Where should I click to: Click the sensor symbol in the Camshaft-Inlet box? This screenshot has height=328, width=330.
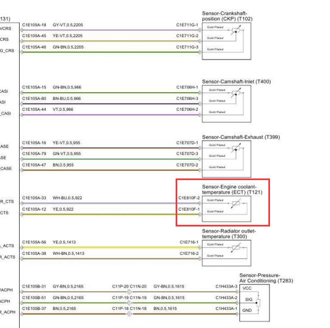236,93
